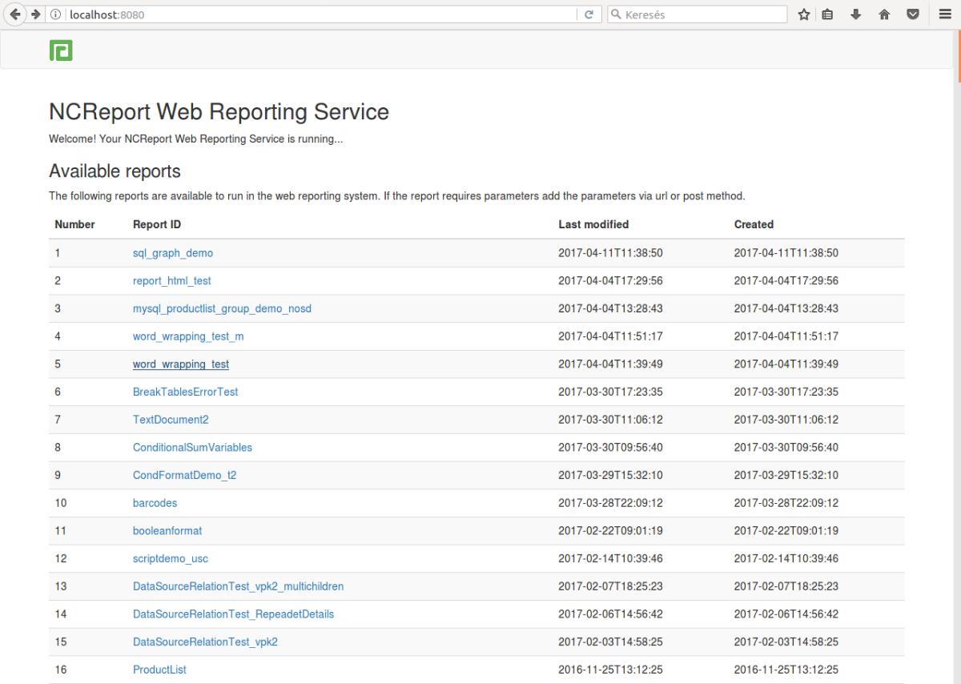Run the word_wrapping_test report

click(x=180, y=364)
